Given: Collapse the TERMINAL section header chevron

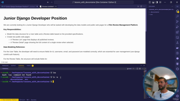Looking at the screenshot, I should coord(1,68).
